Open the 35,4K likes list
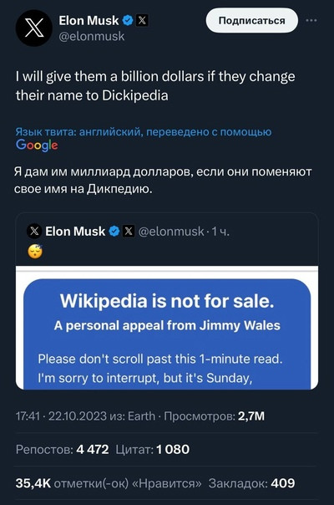Viewport: 334px width, 505px height. (109, 483)
